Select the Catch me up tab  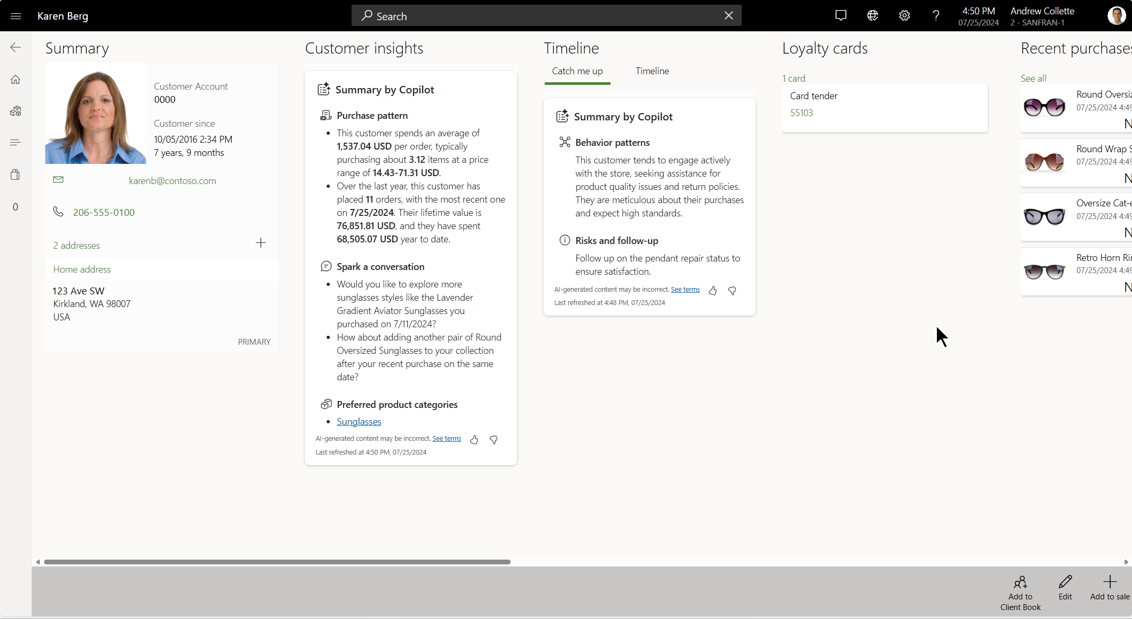coord(578,71)
